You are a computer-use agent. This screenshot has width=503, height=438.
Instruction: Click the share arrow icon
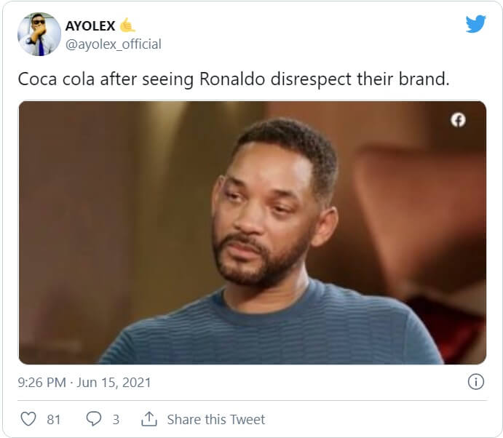pos(148,419)
